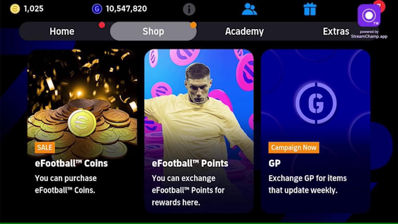
Task: Open the blue gift box icon
Action: click(310, 9)
